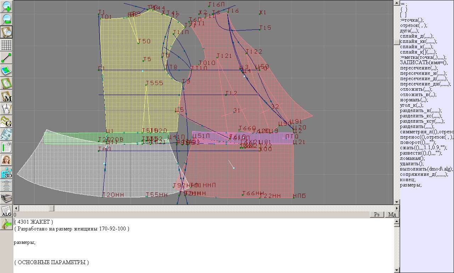Open the stacked books library icon
This screenshot has height=273, width=454.
[x=6, y=198]
